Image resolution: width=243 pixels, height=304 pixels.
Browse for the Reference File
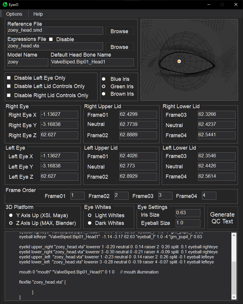[x=119, y=31]
